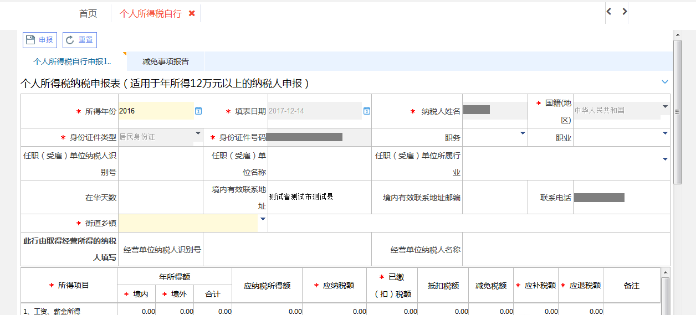696x315 pixels.
Task: Expand the 国籍(地区) dropdown
Action: 665,106
